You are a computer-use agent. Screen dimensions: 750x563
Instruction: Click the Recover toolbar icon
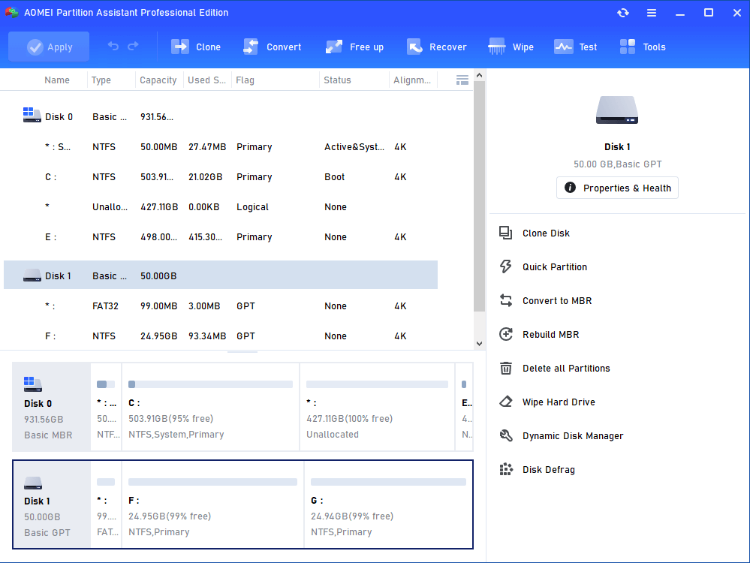click(x=414, y=47)
